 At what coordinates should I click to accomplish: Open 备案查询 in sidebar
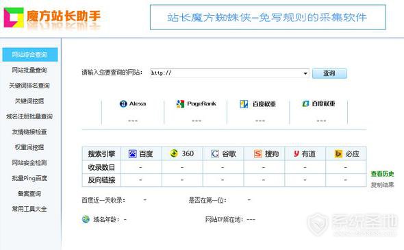pos(29,194)
